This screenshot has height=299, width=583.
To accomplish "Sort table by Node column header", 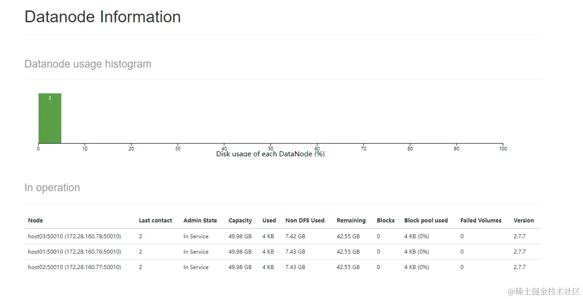I will pyautogui.click(x=35, y=221).
